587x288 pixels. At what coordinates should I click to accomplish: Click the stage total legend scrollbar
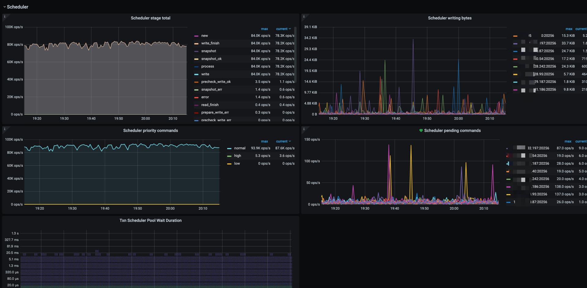click(295, 55)
